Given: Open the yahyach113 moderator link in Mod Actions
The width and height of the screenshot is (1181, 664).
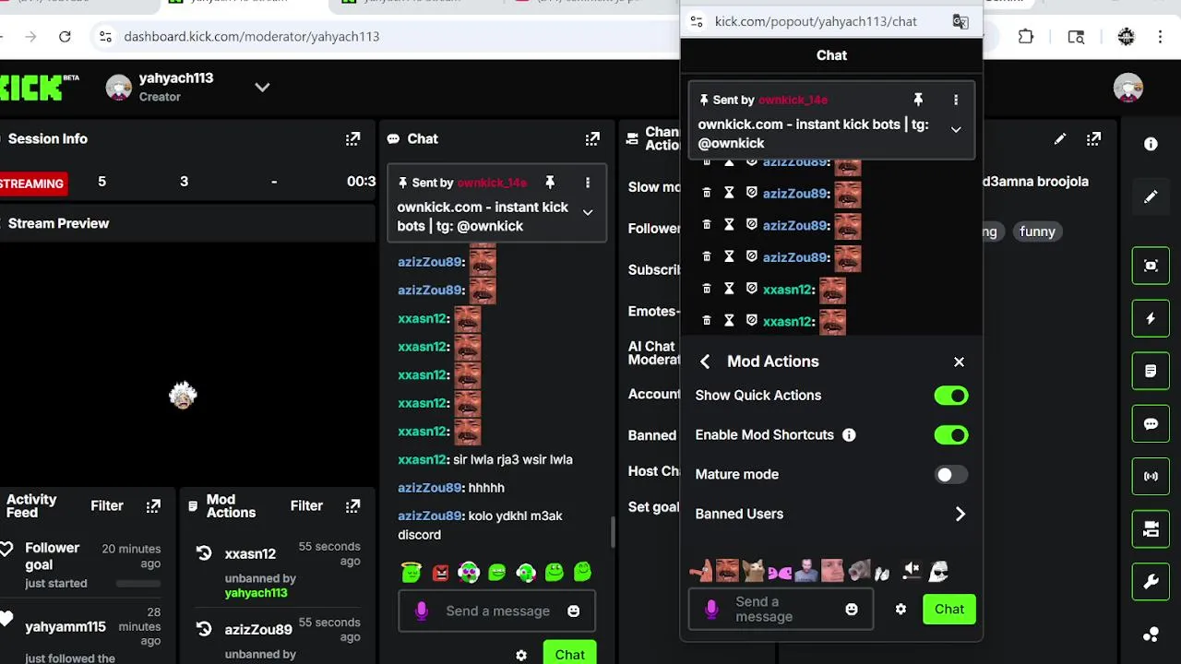Looking at the screenshot, I should click(256, 593).
